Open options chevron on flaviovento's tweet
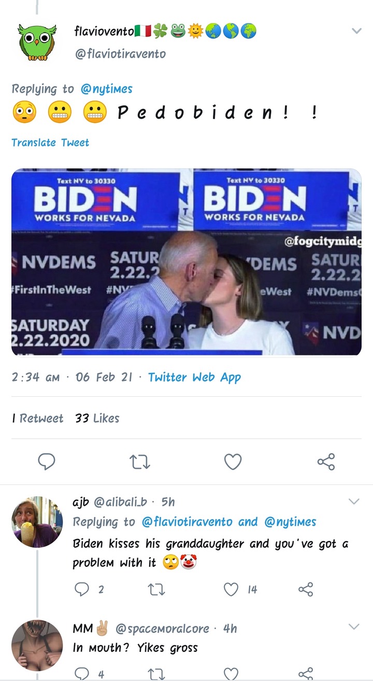Image resolution: width=373 pixels, height=682 pixels. pyautogui.click(x=356, y=31)
